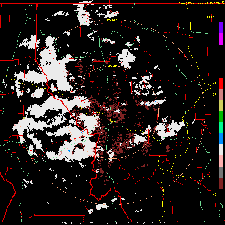Click the HA red legend swatch
This screenshot has width=225, height=225.
221,83
